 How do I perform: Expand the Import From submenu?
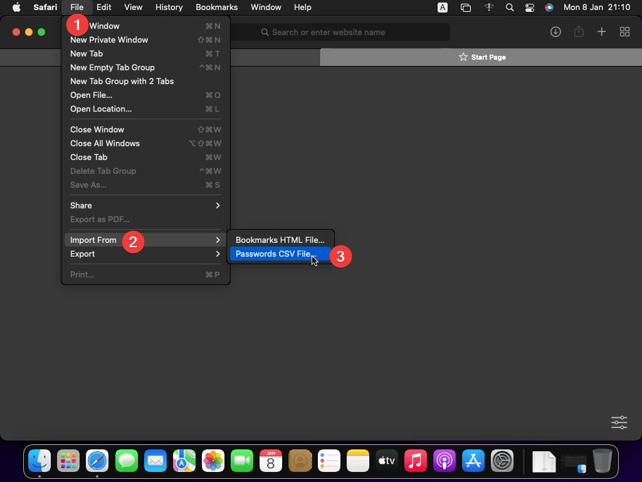(x=145, y=240)
